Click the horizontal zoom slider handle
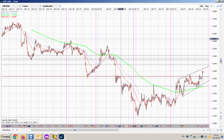The image size is (224, 140). 209,130
